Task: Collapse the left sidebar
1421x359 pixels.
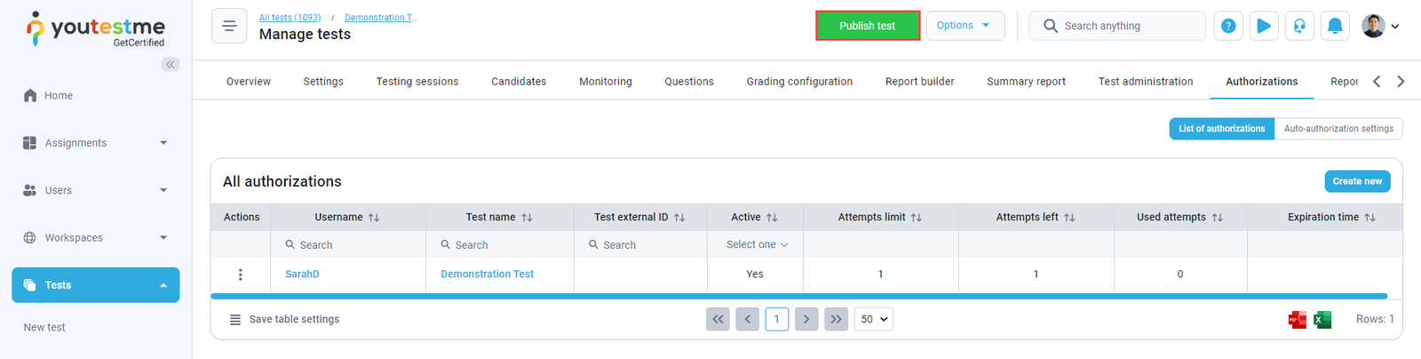Action: tap(171, 64)
